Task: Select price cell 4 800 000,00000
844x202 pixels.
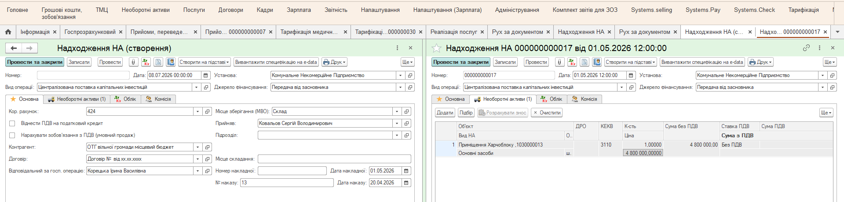Action: (643, 153)
